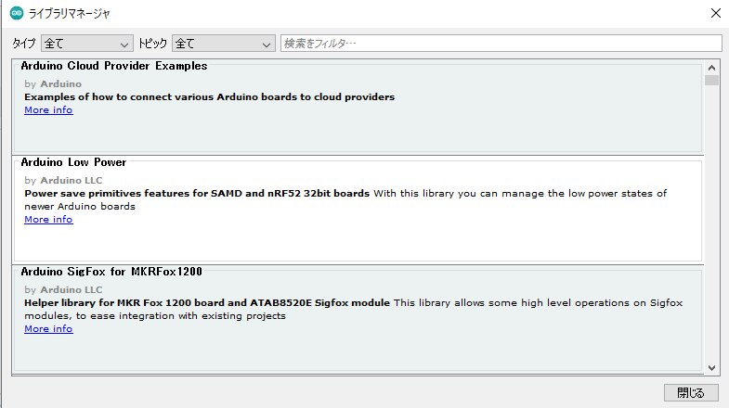The height and width of the screenshot is (408, 729).
Task: Click the 閉じる (Close) button
Action: (x=691, y=392)
